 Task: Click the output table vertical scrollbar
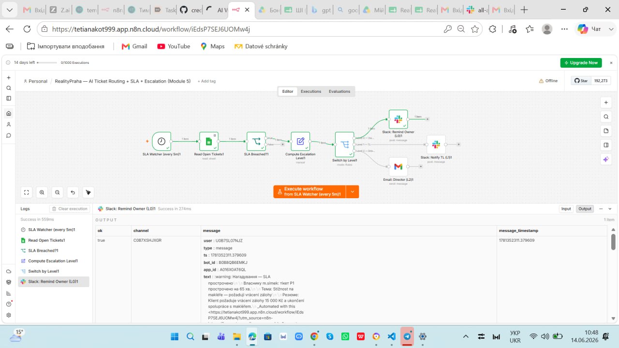613,242
